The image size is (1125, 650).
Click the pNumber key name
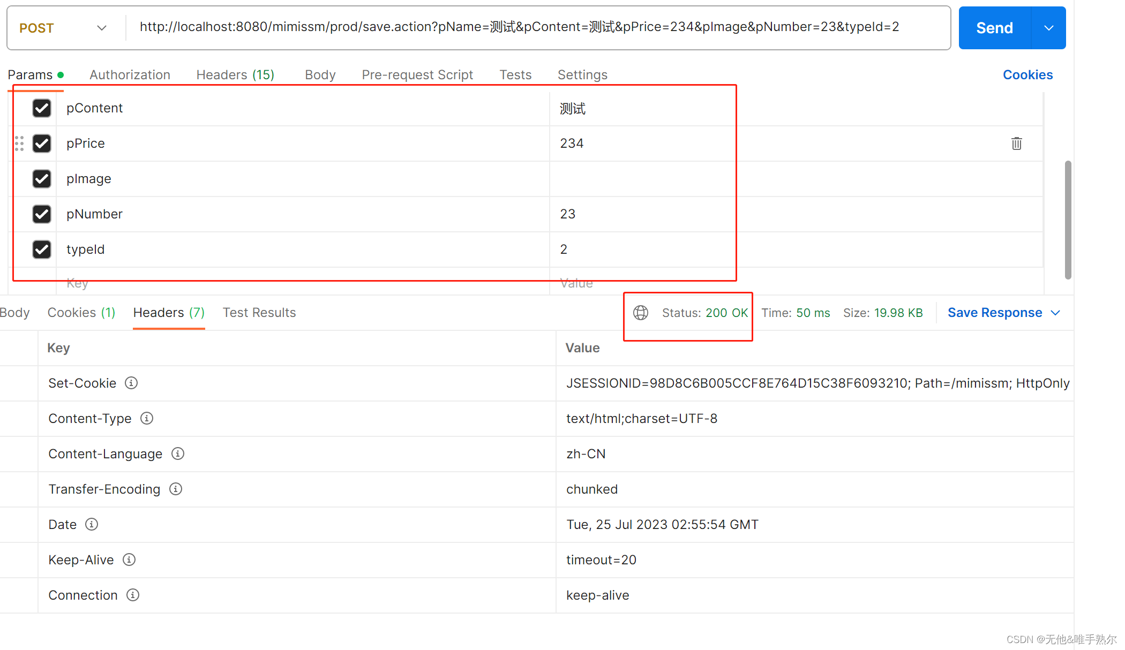pos(94,214)
